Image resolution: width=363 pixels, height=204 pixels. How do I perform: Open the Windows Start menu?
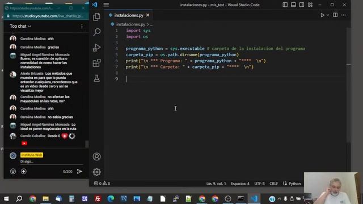[6, 199]
